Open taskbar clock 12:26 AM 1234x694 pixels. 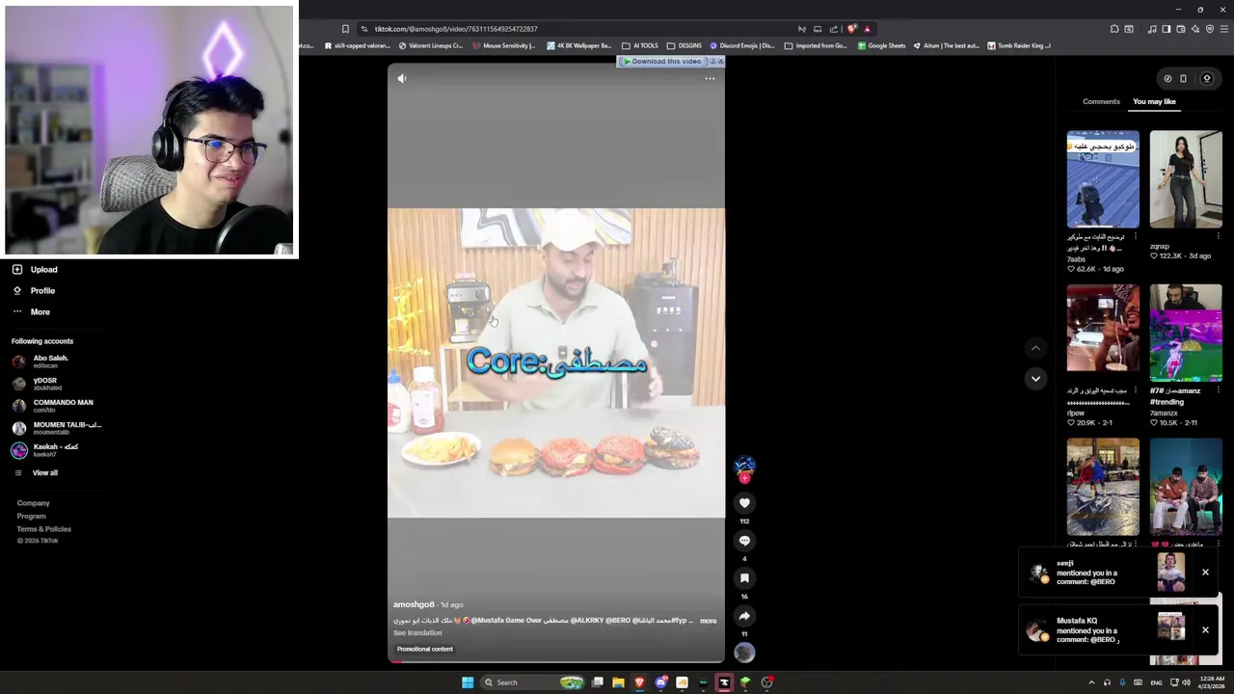point(1211,682)
